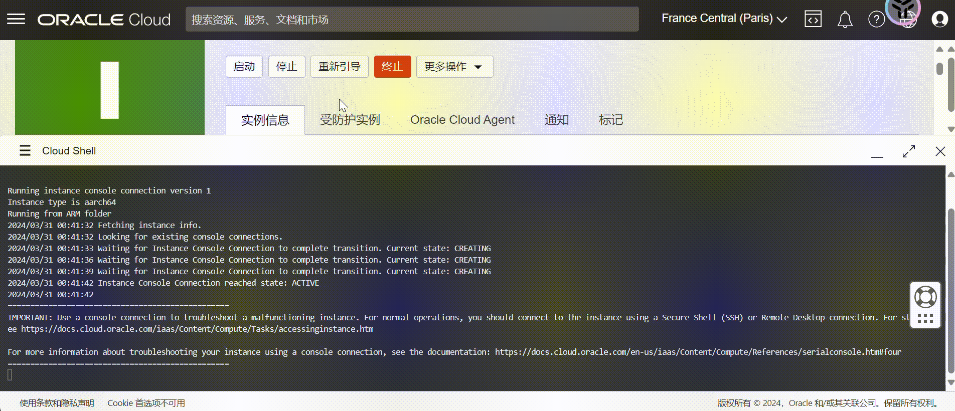This screenshot has width=955, height=411.
Task: Maximize the Cloud Shell panel
Action: point(908,151)
